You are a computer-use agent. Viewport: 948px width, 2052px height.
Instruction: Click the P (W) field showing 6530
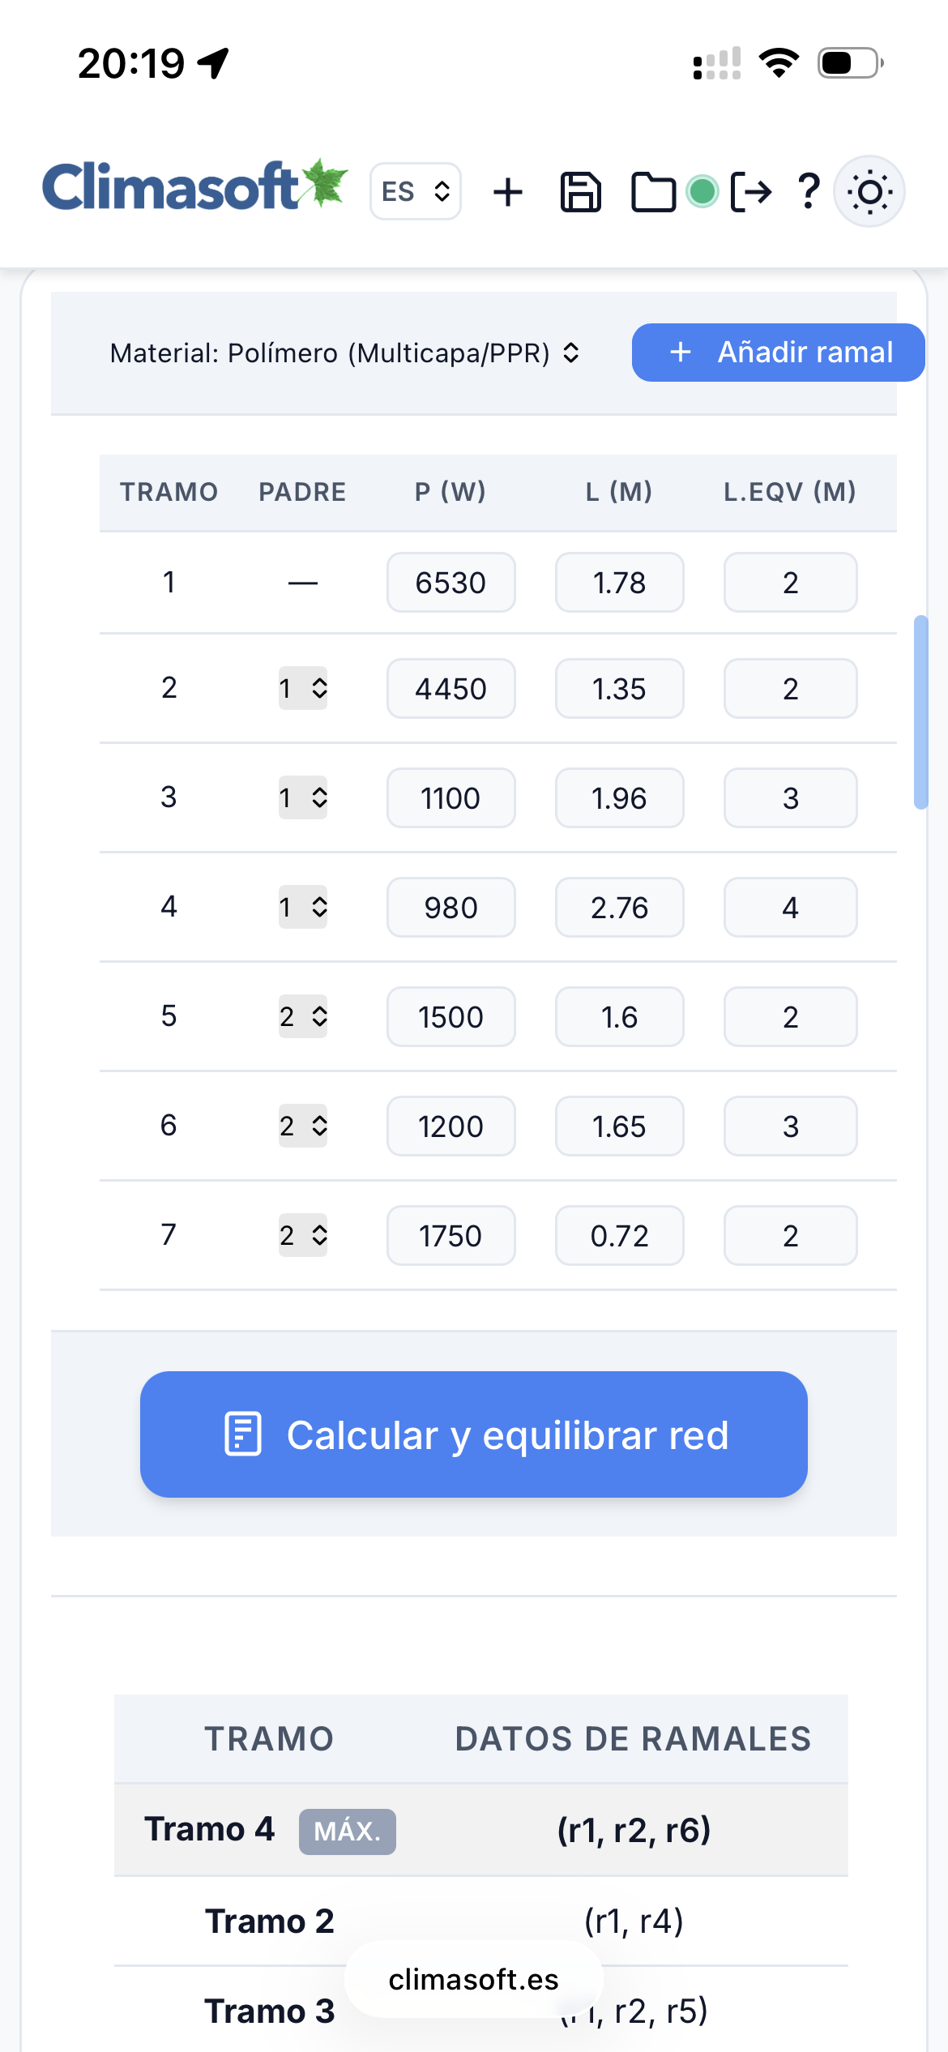[451, 583]
